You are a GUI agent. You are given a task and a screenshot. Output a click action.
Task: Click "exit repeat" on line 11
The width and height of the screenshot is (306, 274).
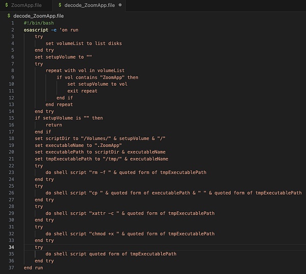point(82,91)
